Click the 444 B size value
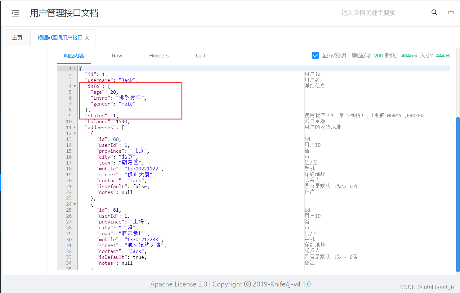Screen dimensions: 460x293 point(443,56)
